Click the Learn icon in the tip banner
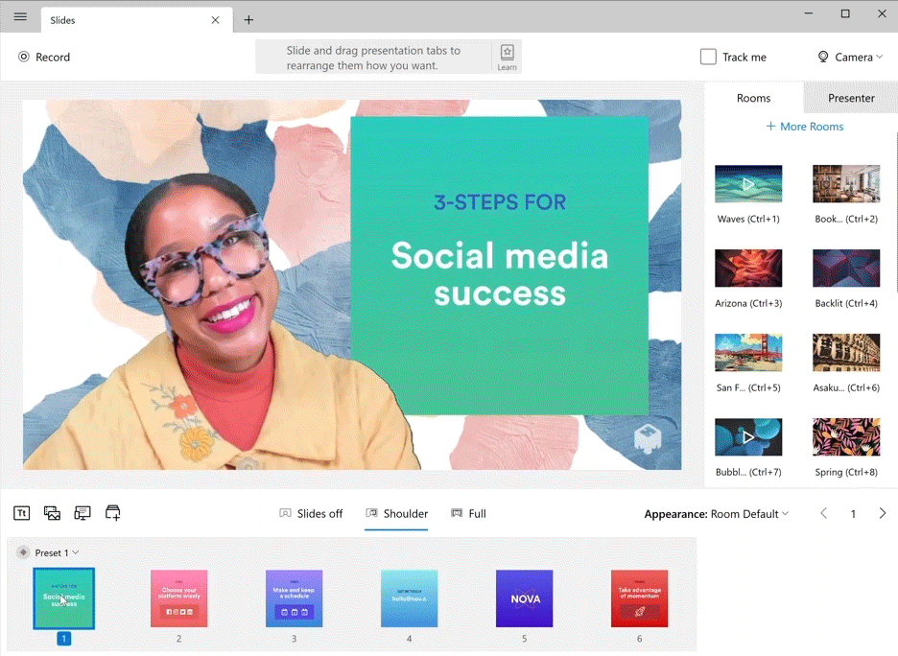 point(507,57)
